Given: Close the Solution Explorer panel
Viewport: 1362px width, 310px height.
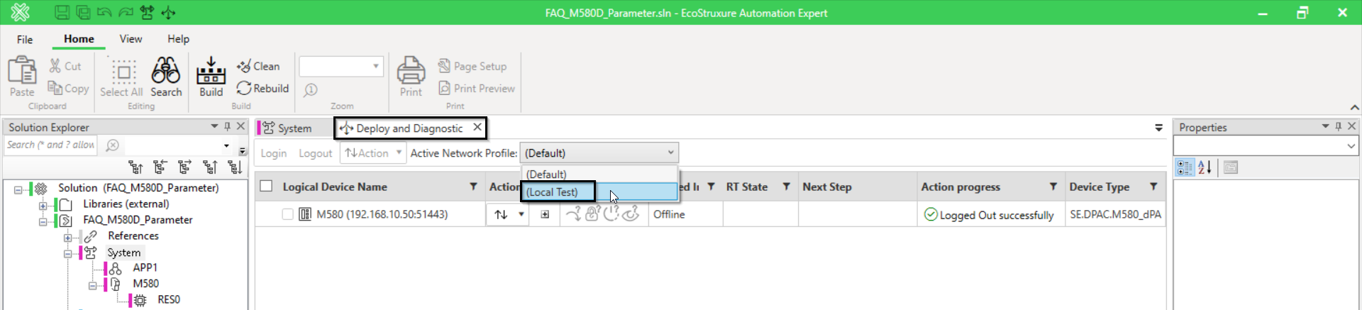Looking at the screenshot, I should [x=240, y=126].
